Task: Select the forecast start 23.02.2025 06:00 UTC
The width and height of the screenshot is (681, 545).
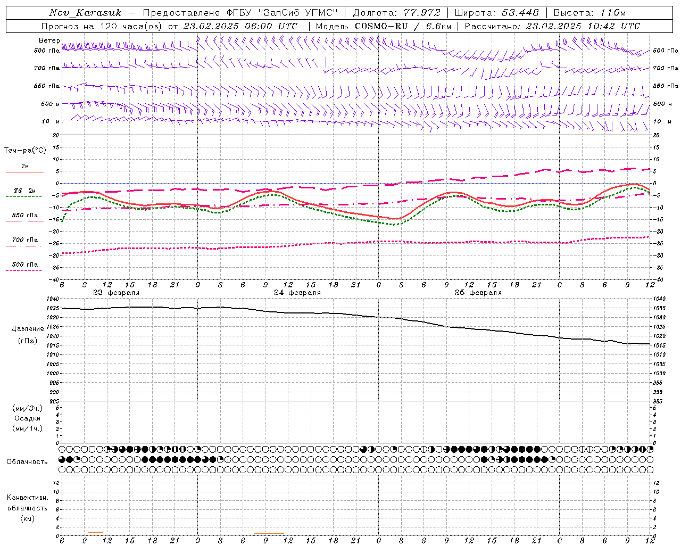Action: pyautogui.click(x=240, y=26)
